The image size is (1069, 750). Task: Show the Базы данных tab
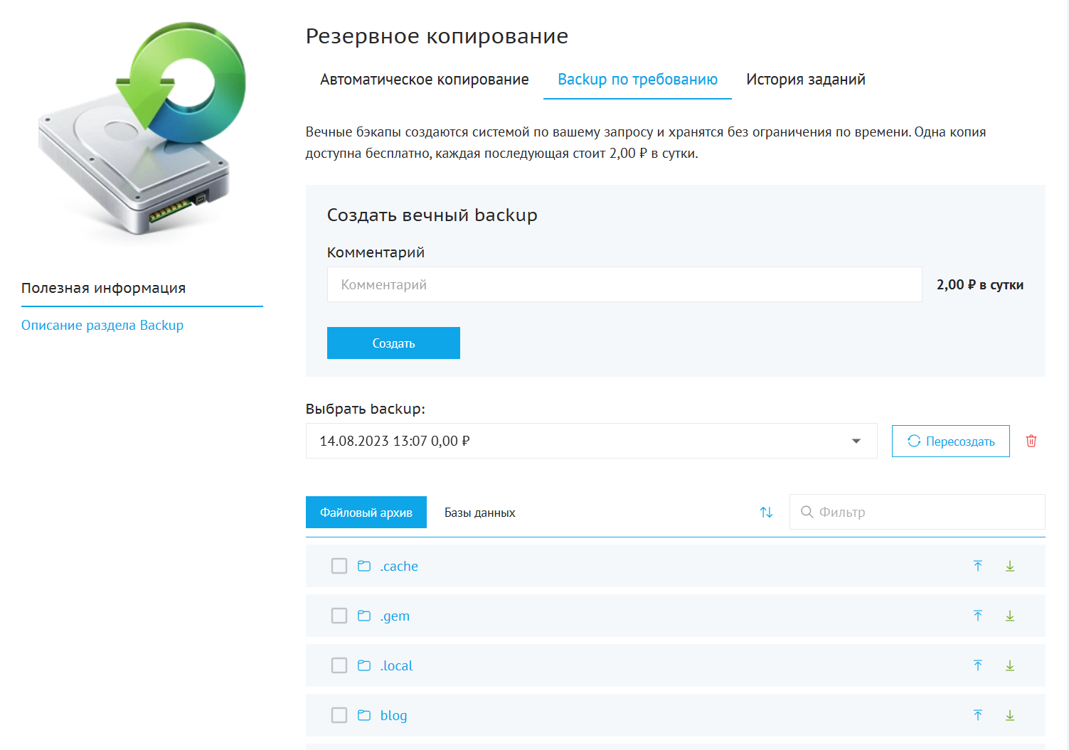coord(479,513)
